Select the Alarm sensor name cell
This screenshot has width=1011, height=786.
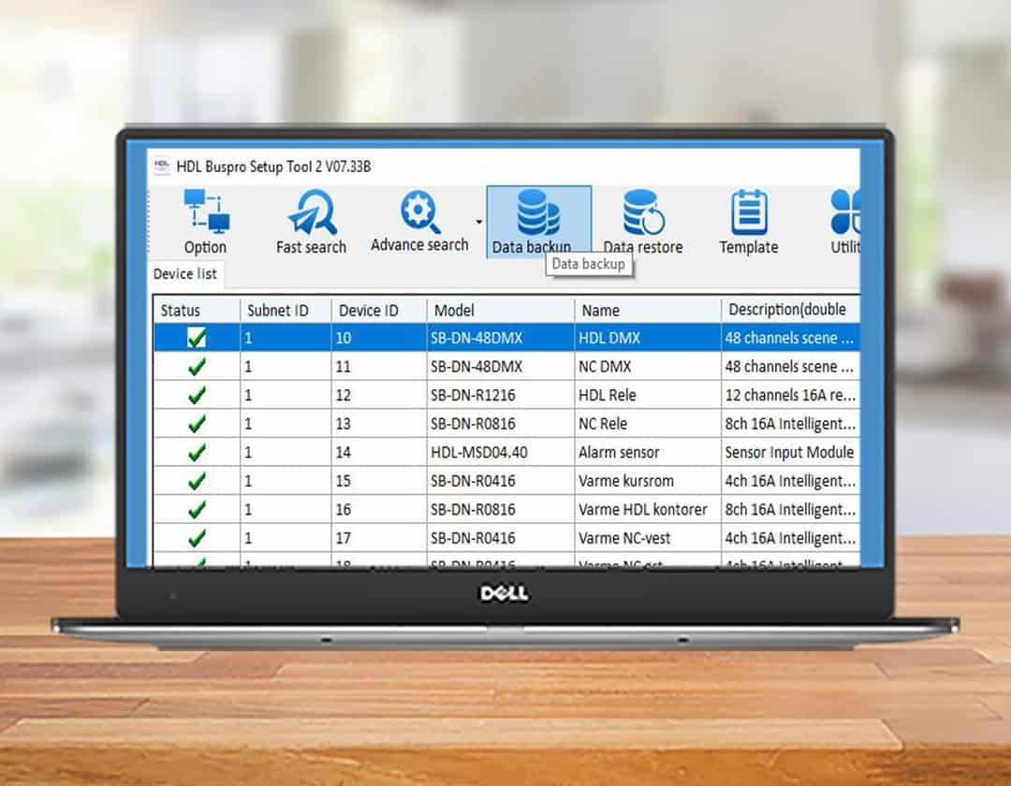coord(648,452)
